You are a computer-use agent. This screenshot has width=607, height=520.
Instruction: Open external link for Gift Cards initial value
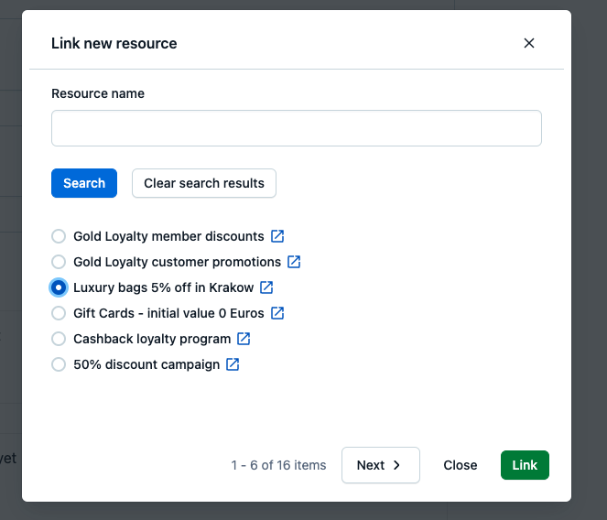tap(277, 313)
